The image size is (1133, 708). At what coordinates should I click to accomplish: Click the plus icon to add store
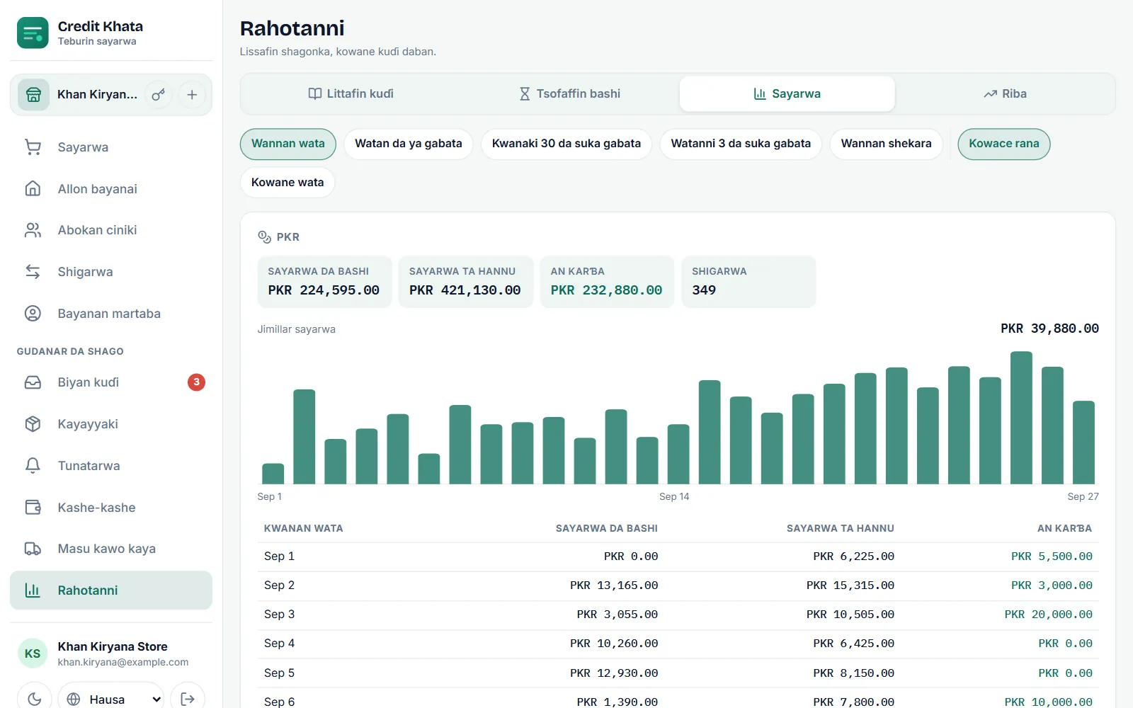tap(192, 95)
